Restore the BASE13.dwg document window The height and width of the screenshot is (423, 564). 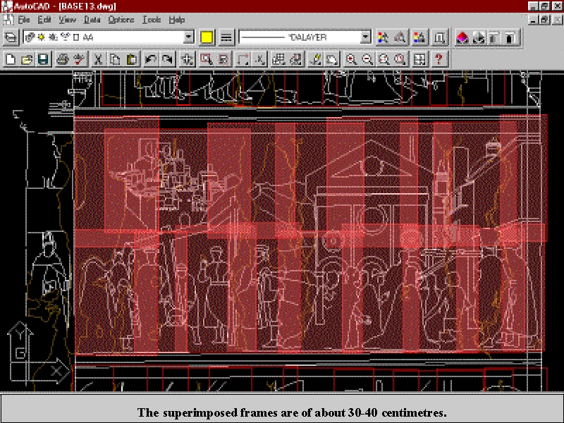coord(544,20)
